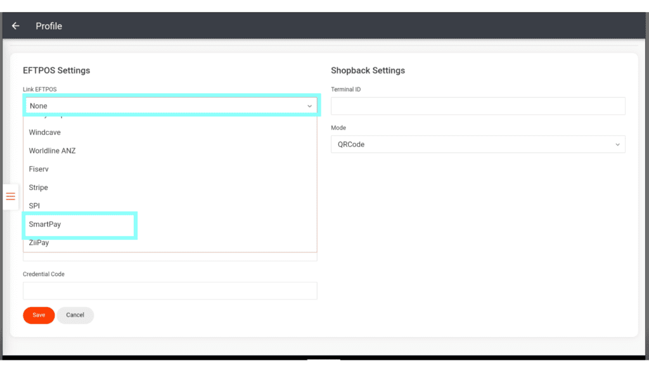Image resolution: width=649 pixels, height=373 pixels.
Task: Click the Link EFTPOS field label
Action: point(40,89)
